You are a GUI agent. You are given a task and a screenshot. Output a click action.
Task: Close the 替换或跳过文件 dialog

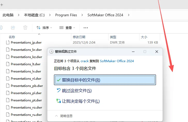tap(157, 52)
